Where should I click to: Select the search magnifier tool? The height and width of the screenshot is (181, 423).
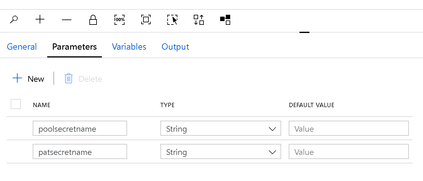pos(14,19)
